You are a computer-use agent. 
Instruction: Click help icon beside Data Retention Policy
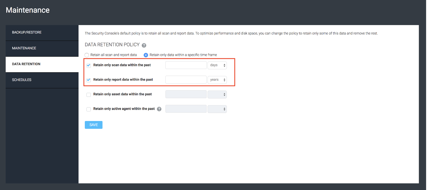point(144,45)
